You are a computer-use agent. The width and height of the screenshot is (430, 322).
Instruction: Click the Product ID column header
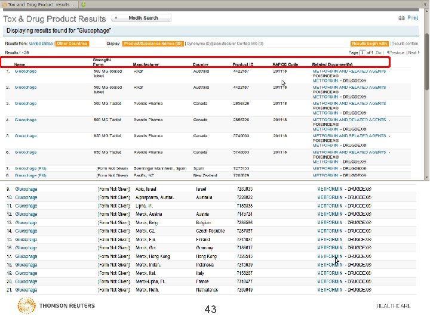243,64
